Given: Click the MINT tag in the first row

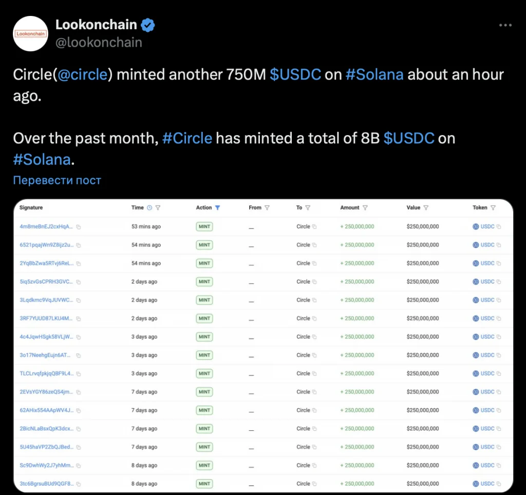Looking at the screenshot, I should pyautogui.click(x=204, y=226).
